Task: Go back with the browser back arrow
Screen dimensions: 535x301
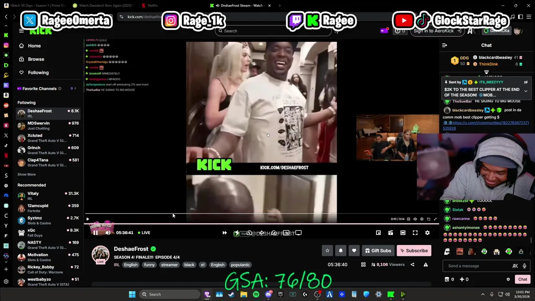Action: point(6,17)
